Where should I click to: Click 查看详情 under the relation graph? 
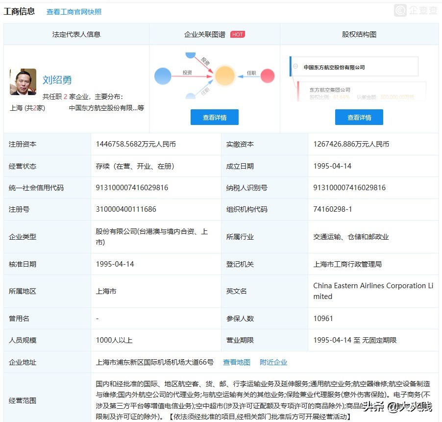214,117
